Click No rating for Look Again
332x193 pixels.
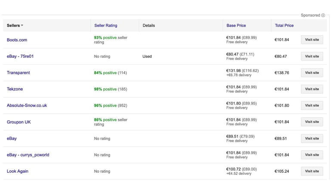point(102,171)
